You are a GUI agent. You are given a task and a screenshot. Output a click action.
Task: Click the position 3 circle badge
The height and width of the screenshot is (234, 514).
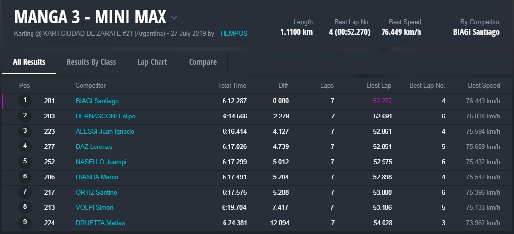(x=25, y=131)
